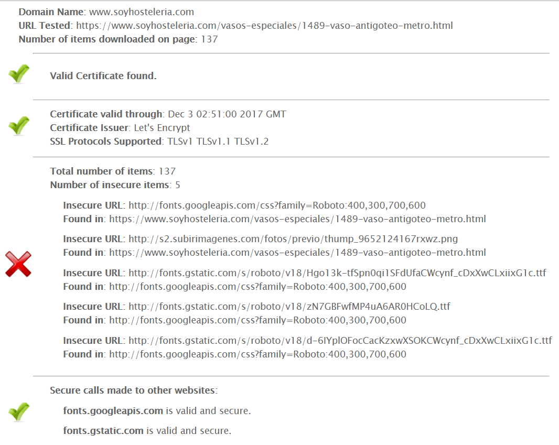Click Certificate valid through date text

click(227, 114)
